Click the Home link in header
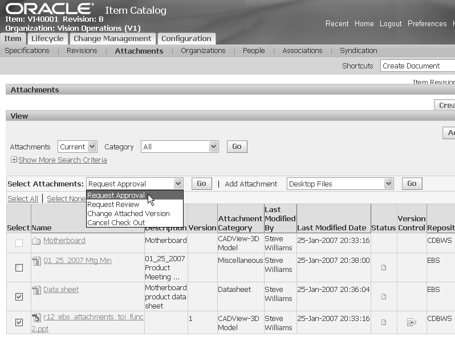Image resolution: width=455 pixels, height=337 pixels. point(364,23)
